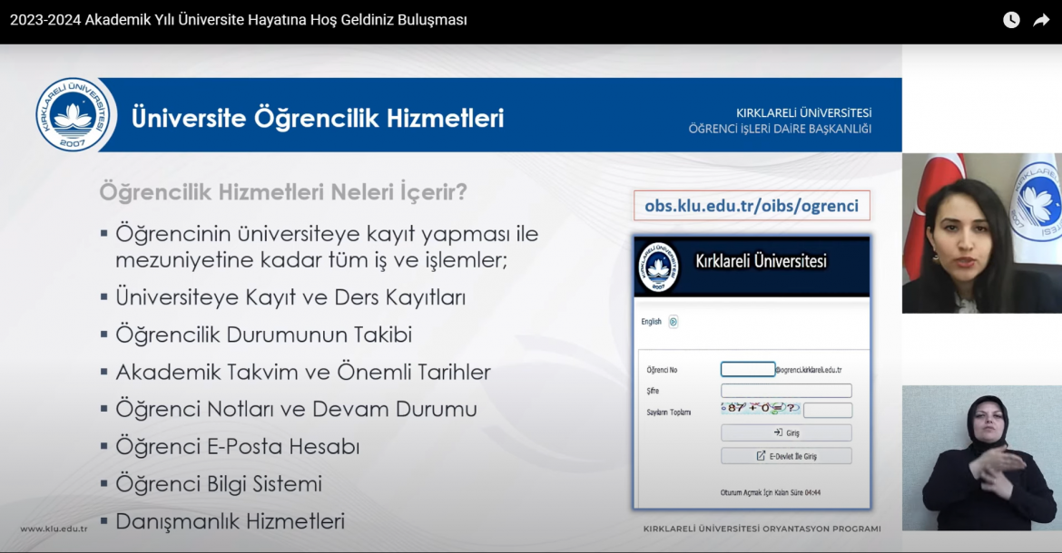Viewport: 1062px width, 553px height.
Task: Click the "Üniversite Öğrencilik Hizmetleri" slide heading
Action: (x=318, y=118)
